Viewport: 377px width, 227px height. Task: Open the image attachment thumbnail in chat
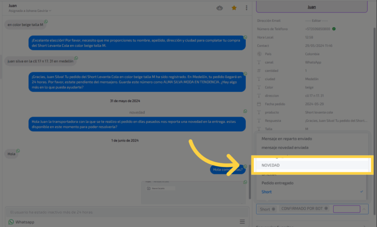click(193, 192)
